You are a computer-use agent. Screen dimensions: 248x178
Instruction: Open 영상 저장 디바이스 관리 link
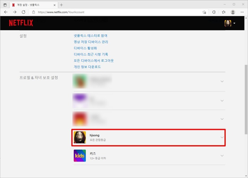coord(91,42)
